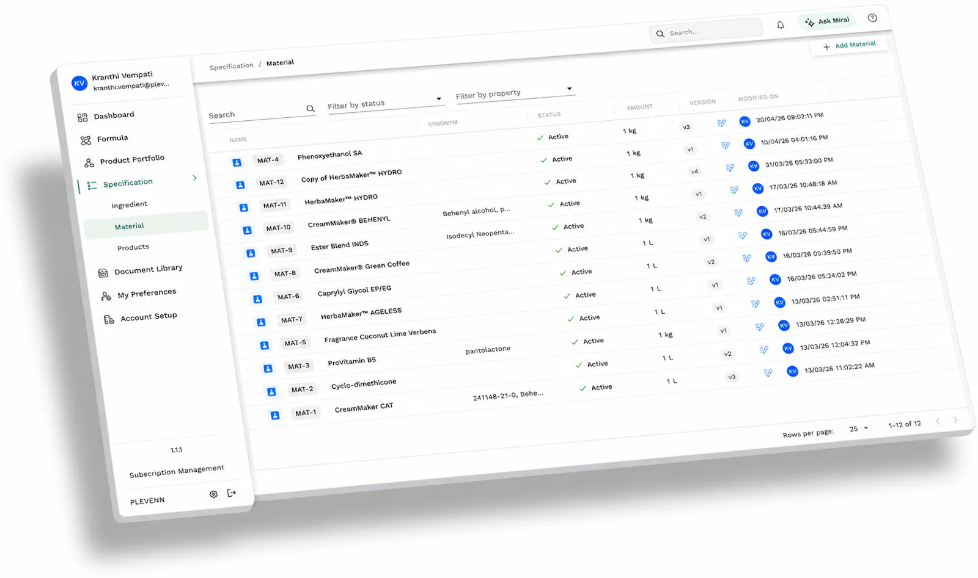978x578 pixels.
Task: Click the Subscription Management link
Action: coord(177,471)
